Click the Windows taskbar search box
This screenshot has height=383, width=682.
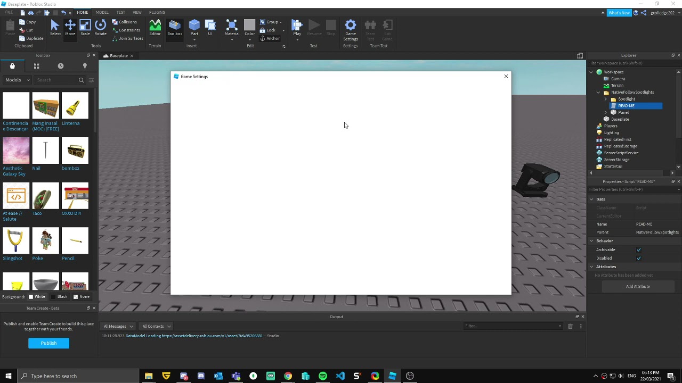(78, 376)
